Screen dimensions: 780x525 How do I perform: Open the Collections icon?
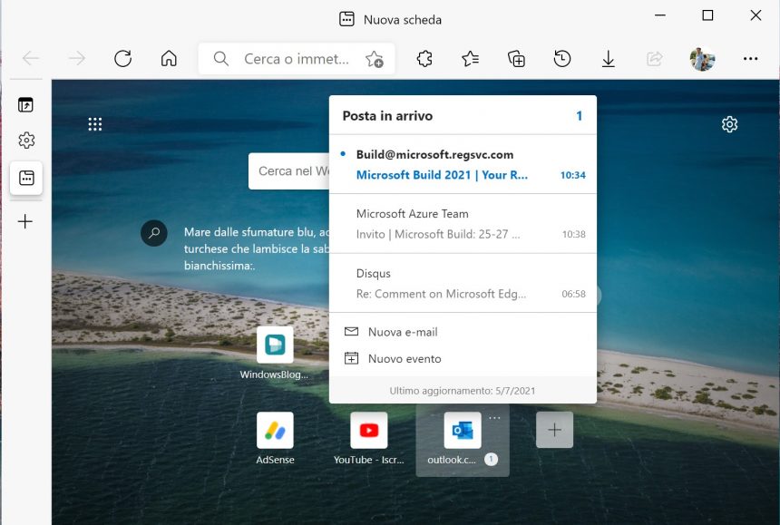click(x=516, y=59)
